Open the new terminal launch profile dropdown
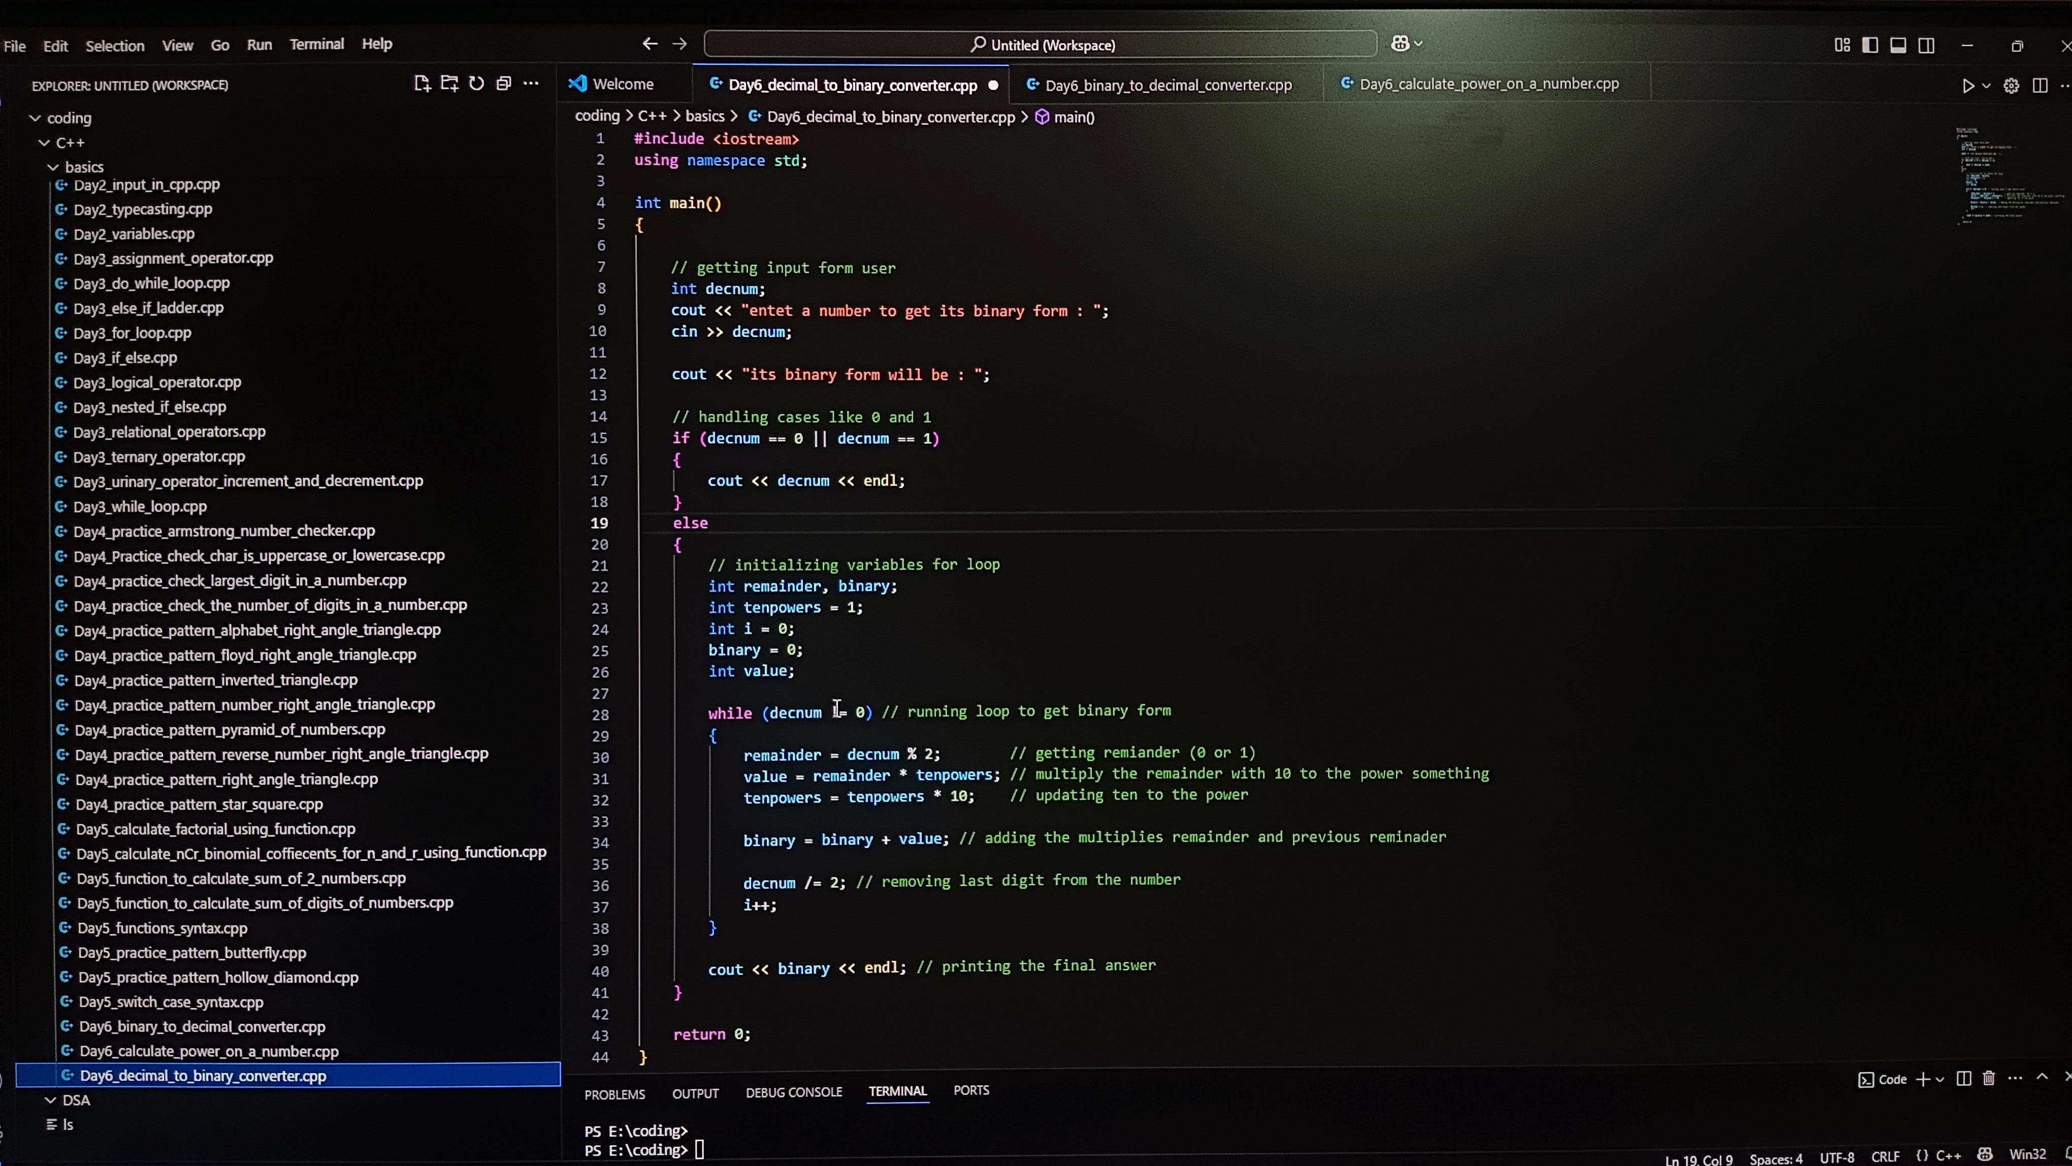Viewport: 2072px width, 1166px height. pyautogui.click(x=1940, y=1080)
